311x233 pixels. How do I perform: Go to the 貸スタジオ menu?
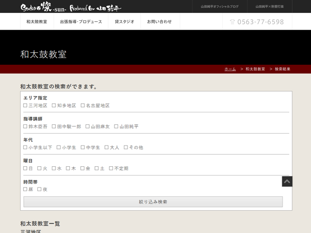(x=124, y=22)
